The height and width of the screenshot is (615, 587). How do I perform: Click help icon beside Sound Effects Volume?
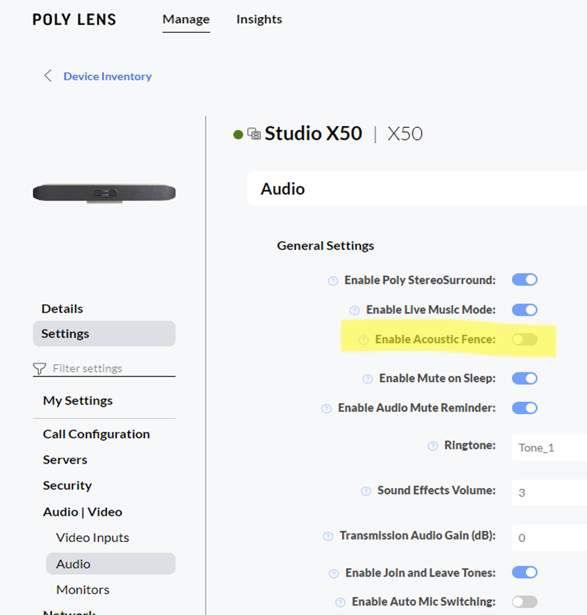[x=366, y=491]
